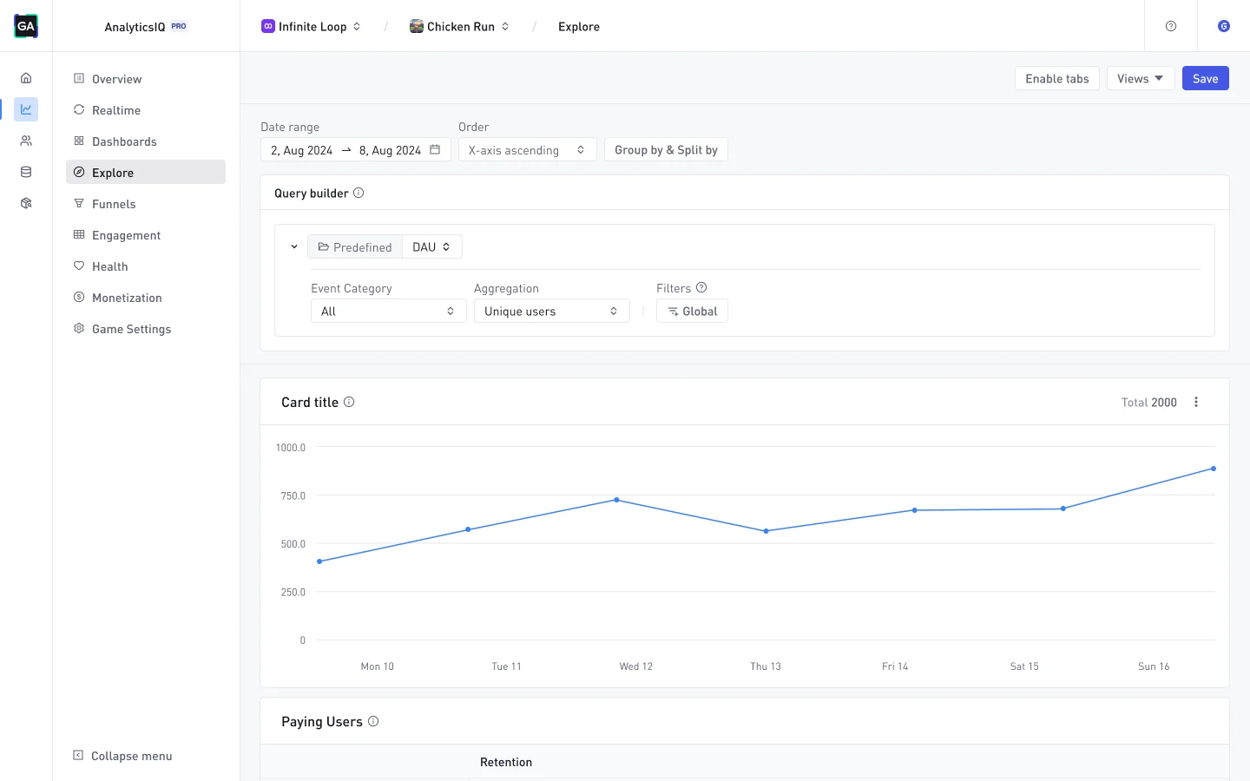The height and width of the screenshot is (781, 1250).
Task: Click the Total 2000 text
Action: click(1148, 402)
